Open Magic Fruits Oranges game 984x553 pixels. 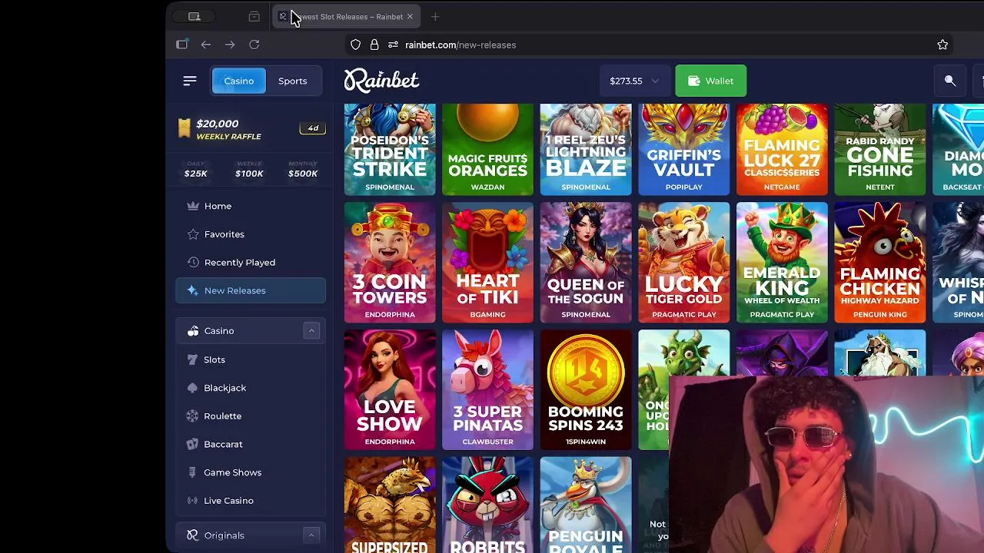click(487, 150)
